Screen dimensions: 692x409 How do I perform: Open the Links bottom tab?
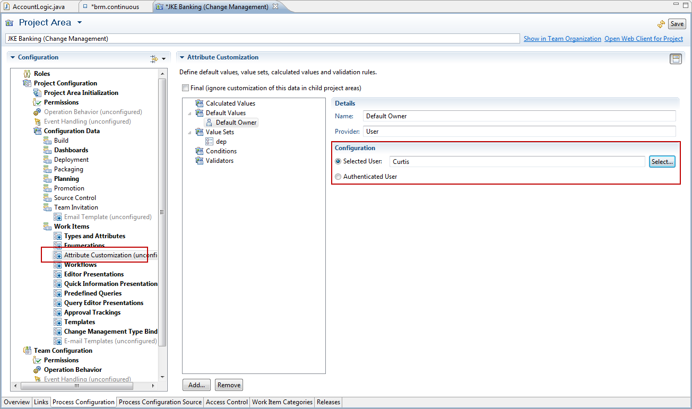(41, 402)
